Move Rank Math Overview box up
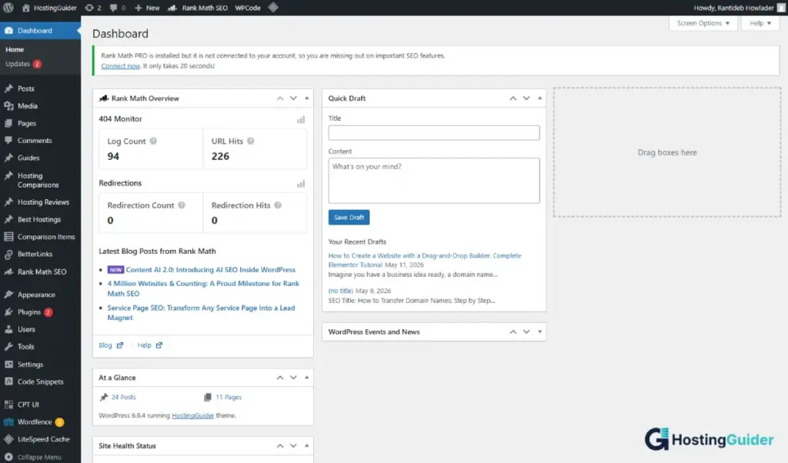Screen dimensions: 788x463 click(x=280, y=98)
